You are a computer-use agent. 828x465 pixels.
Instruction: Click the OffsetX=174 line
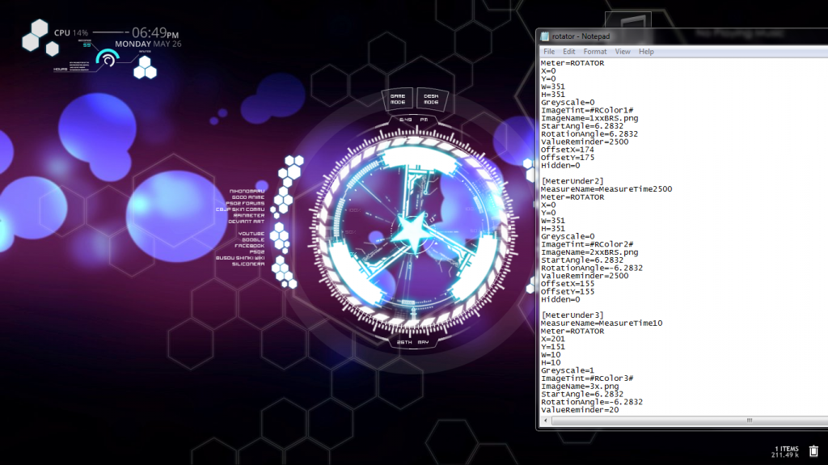tap(567, 150)
